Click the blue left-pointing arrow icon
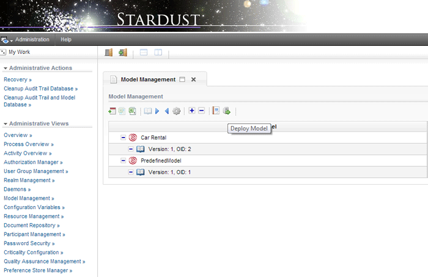 click(167, 111)
